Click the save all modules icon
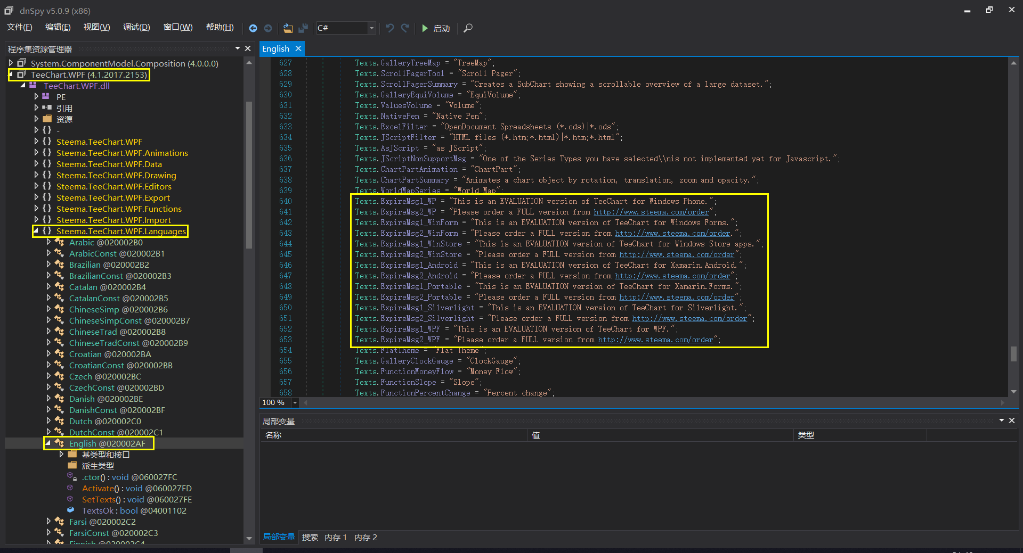 coord(303,28)
